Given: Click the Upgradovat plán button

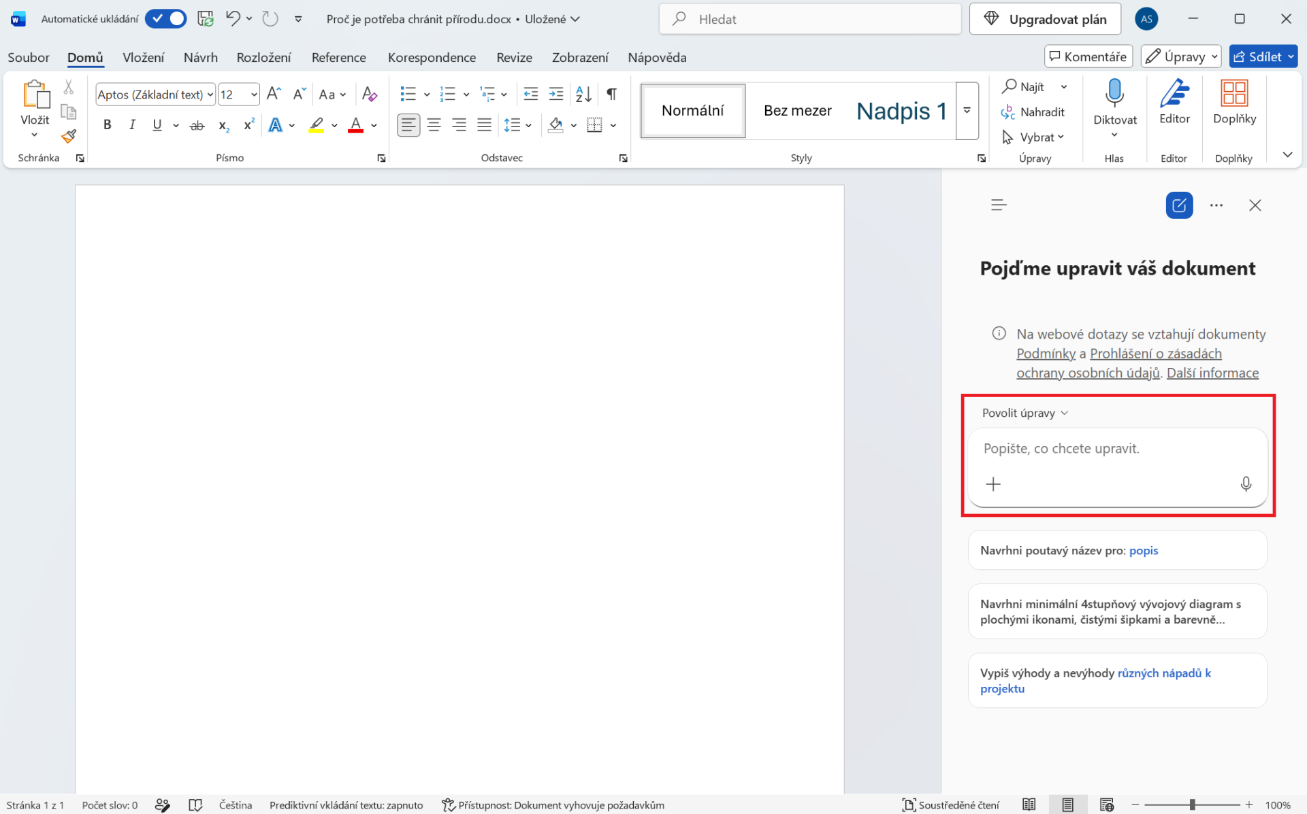Looking at the screenshot, I should click(x=1045, y=19).
